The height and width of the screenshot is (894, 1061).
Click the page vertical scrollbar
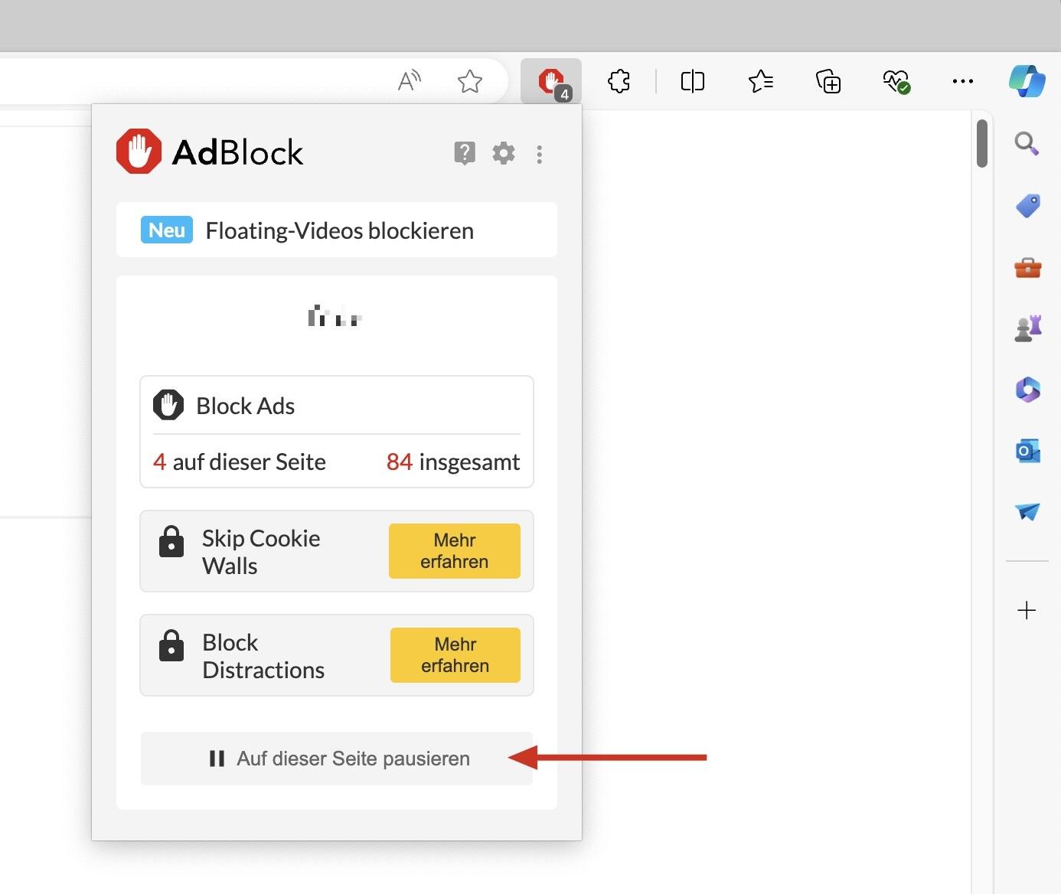pyautogui.click(x=982, y=144)
